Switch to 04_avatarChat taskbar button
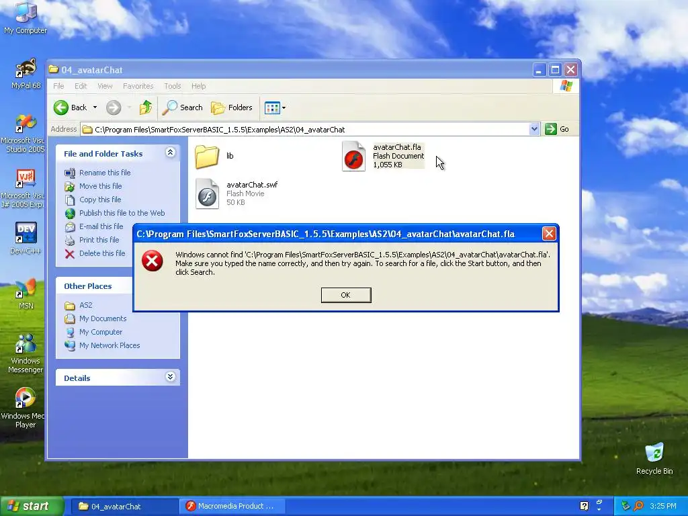This screenshot has width=688, height=516. (124, 507)
